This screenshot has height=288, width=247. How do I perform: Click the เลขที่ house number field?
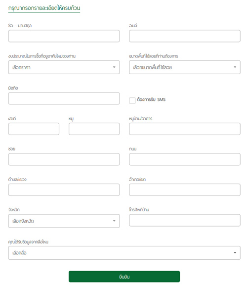click(x=34, y=129)
